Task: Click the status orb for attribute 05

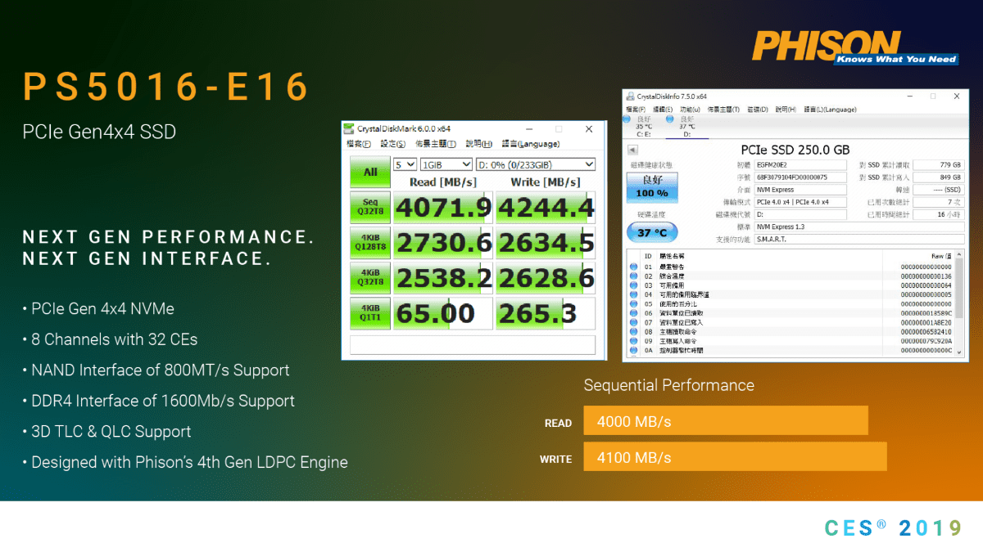Action: [633, 303]
